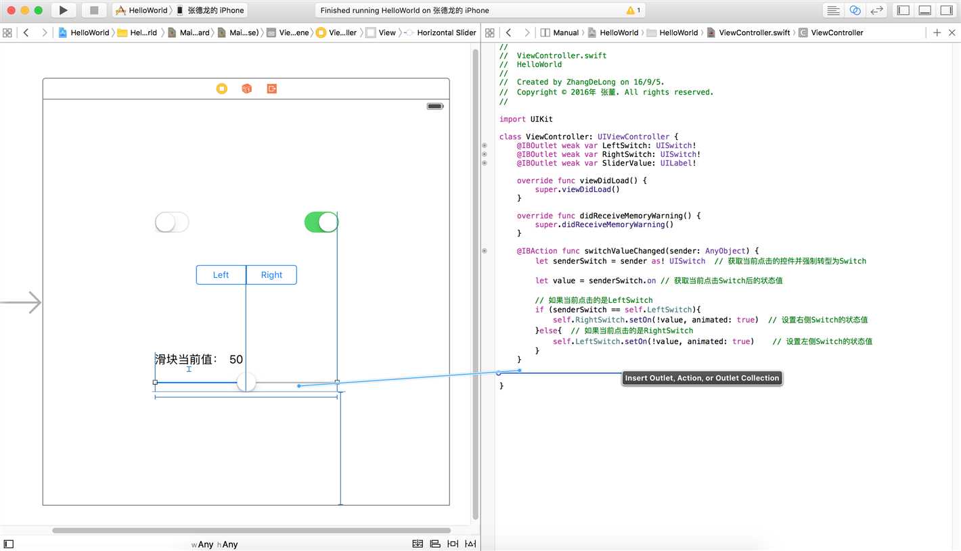Open the wAny hAny size class control
961x551 pixels.
click(x=215, y=544)
